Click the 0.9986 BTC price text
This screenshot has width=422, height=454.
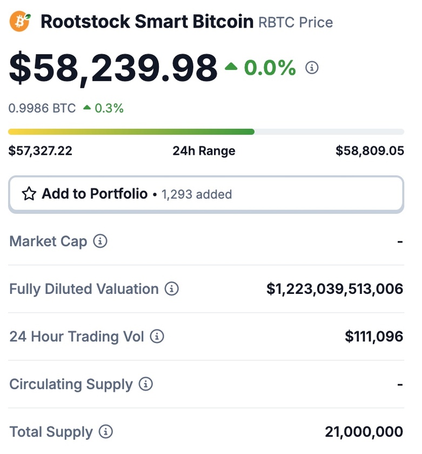(42, 108)
